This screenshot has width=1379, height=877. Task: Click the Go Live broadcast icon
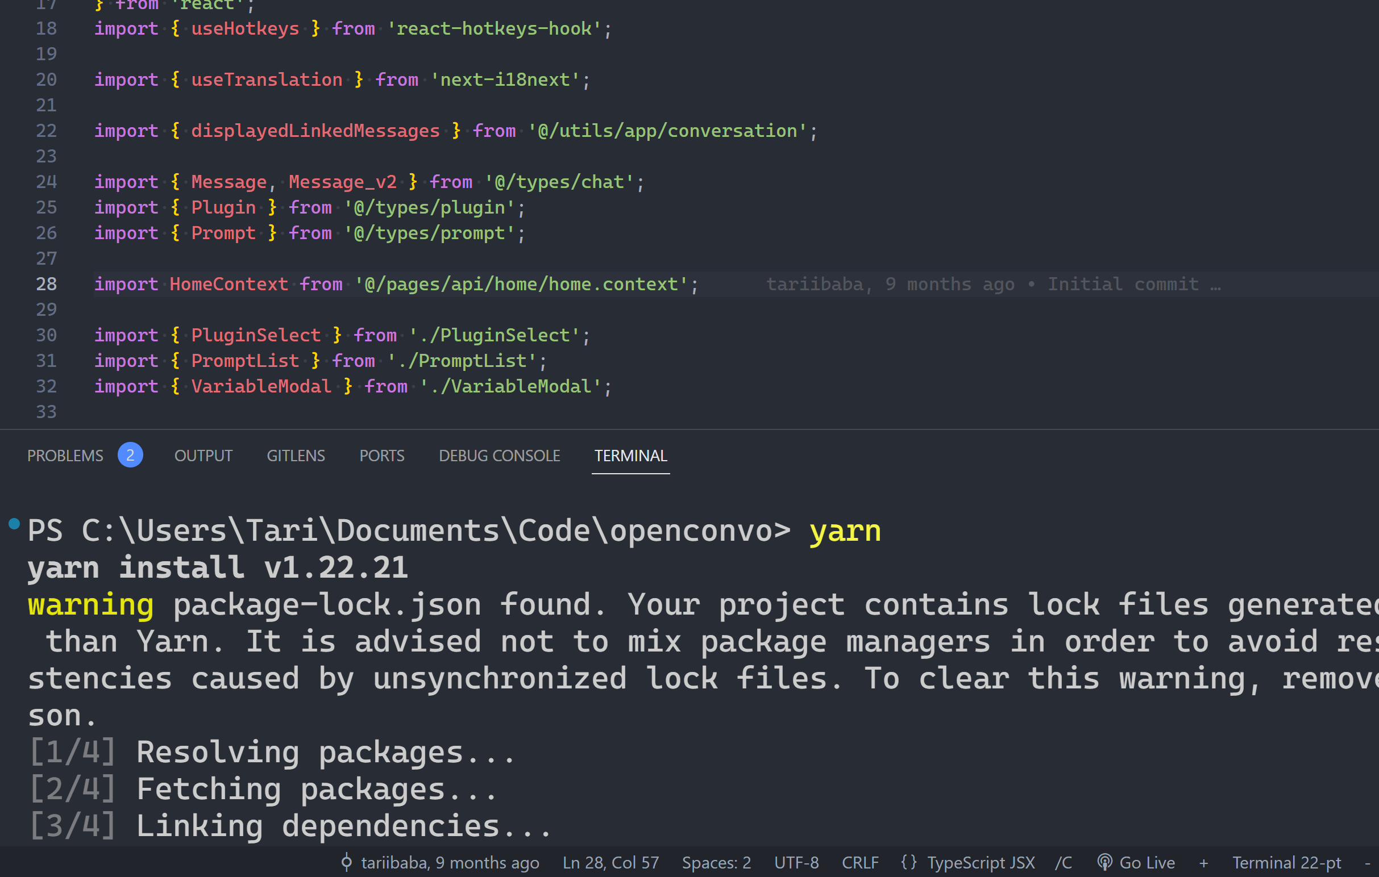click(x=1104, y=862)
